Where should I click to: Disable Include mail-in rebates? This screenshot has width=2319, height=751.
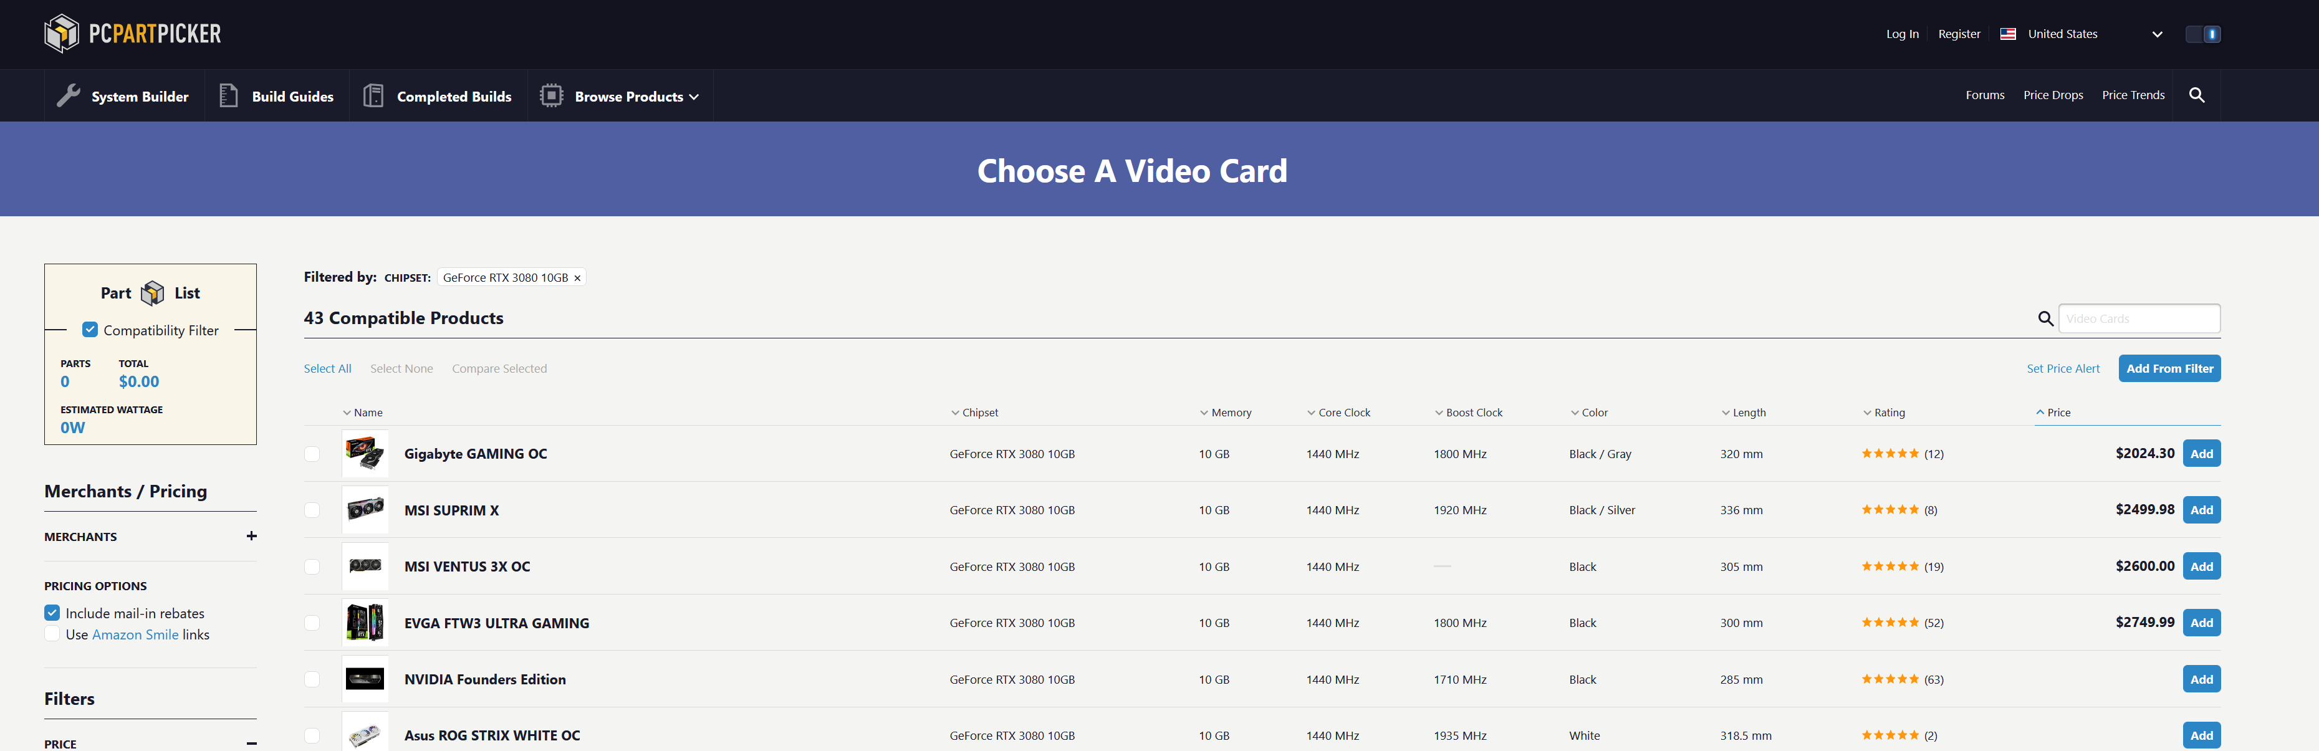52,612
